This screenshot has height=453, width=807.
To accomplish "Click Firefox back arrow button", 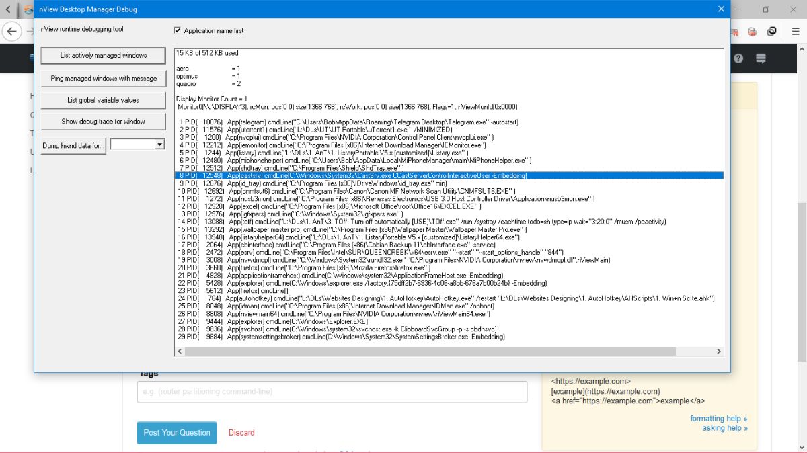I will coord(11,31).
